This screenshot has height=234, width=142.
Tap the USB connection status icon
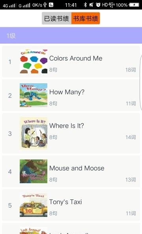[45, 5]
